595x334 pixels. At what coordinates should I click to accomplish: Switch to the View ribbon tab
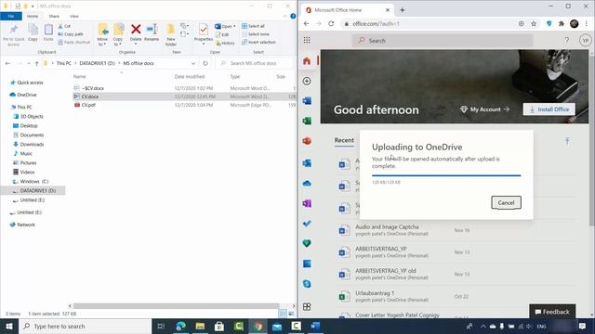click(74, 17)
